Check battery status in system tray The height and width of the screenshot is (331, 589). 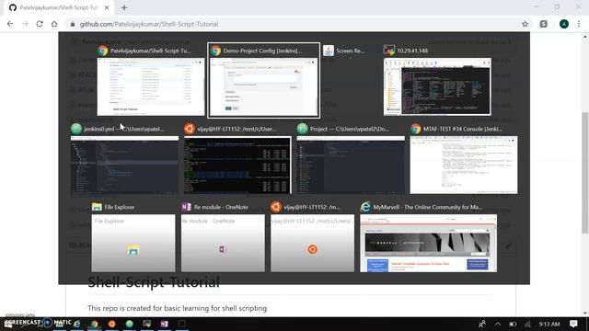coord(513,324)
